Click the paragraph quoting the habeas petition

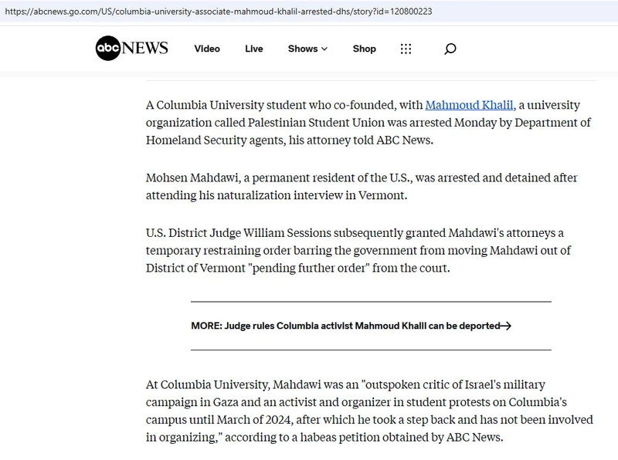tap(369, 411)
